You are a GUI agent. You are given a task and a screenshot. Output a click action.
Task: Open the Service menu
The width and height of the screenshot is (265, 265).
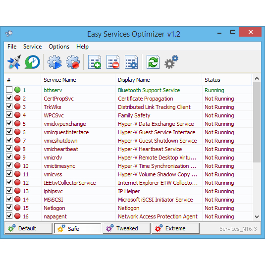33,47
